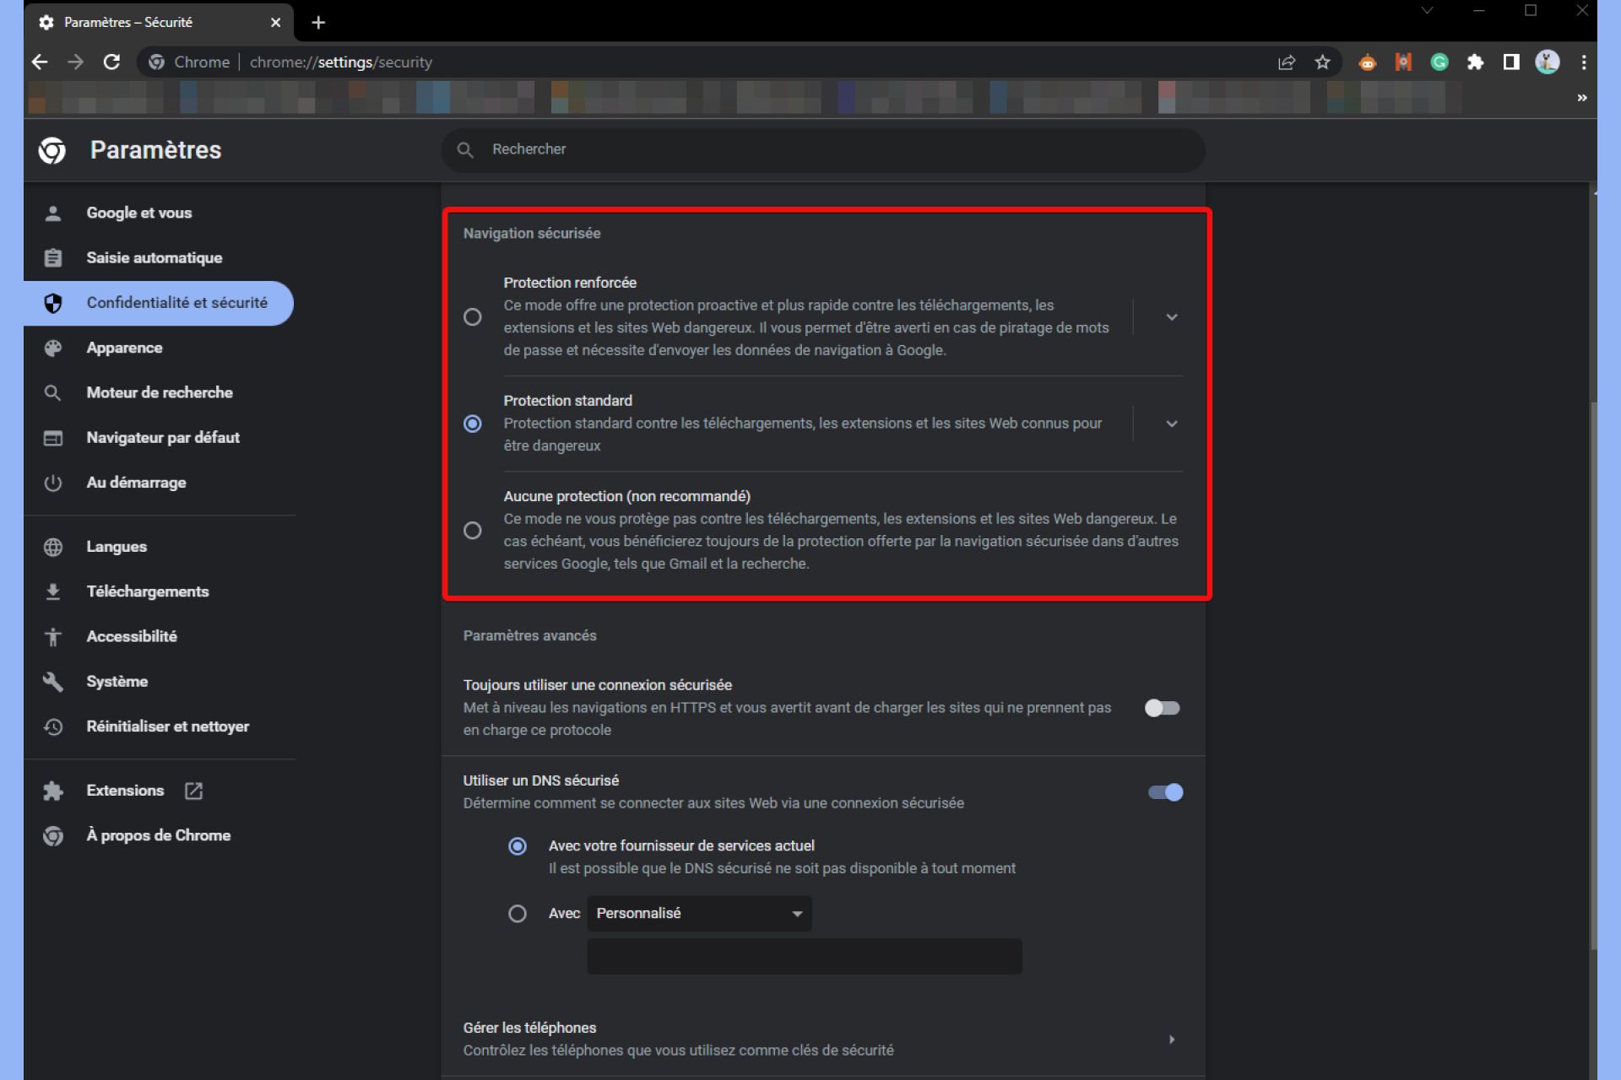Click the Rechercher settings search field
Image resolution: width=1621 pixels, height=1080 pixels.
tap(823, 149)
